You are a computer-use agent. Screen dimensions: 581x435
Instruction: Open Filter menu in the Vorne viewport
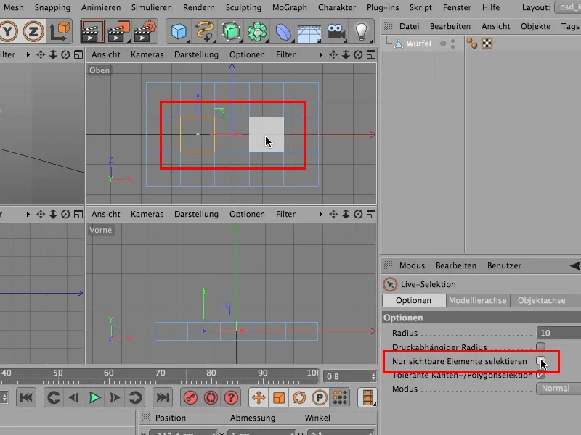(285, 214)
